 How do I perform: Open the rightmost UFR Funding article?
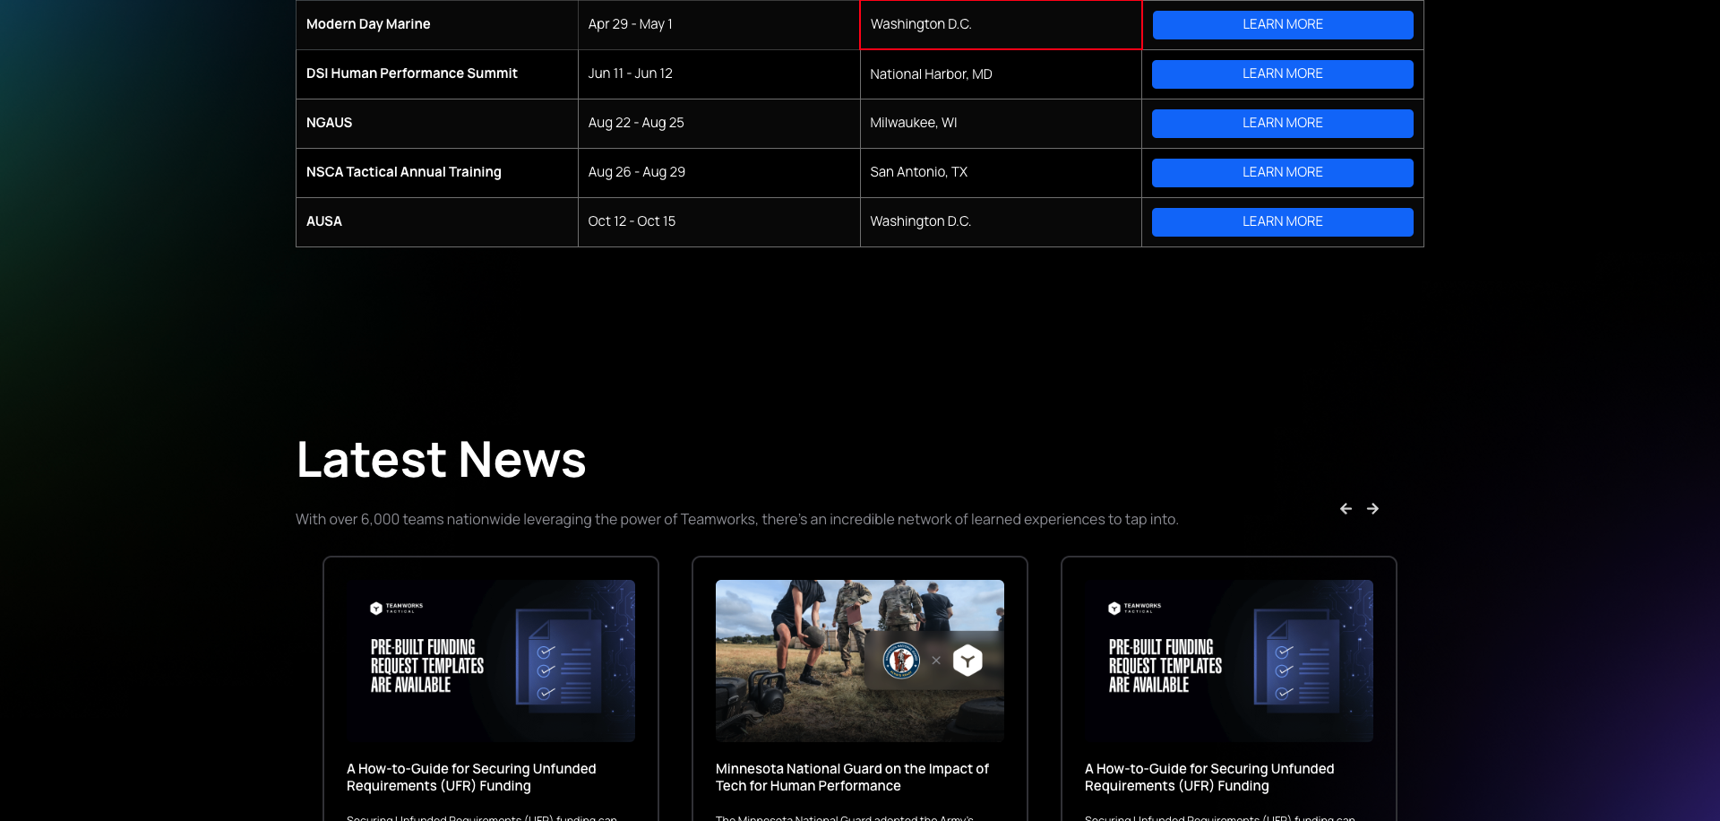1208,777
